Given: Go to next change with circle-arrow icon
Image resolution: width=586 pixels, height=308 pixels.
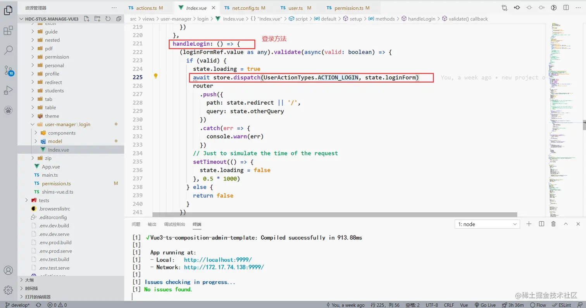Looking at the screenshot, I should [541, 8].
